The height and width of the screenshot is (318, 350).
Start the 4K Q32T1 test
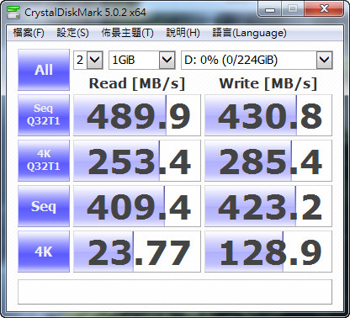click(x=44, y=161)
